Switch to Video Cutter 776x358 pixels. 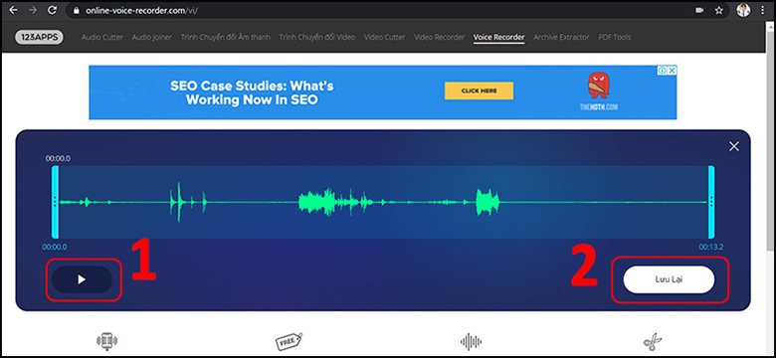click(385, 37)
